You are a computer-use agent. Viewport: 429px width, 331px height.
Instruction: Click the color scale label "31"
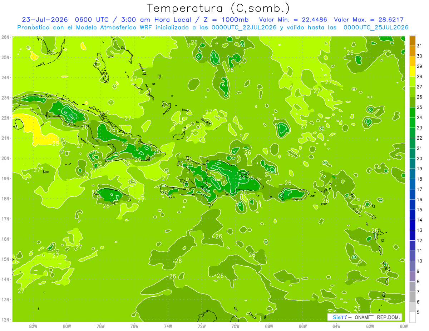[x=420, y=46]
